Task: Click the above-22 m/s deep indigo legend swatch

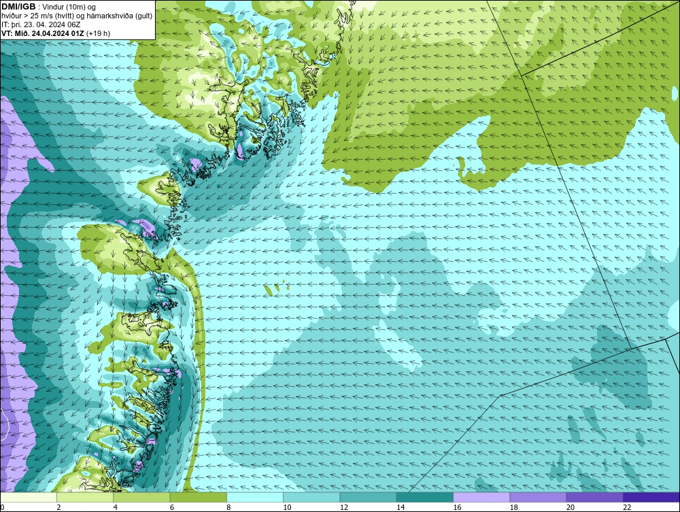Action: [651, 497]
